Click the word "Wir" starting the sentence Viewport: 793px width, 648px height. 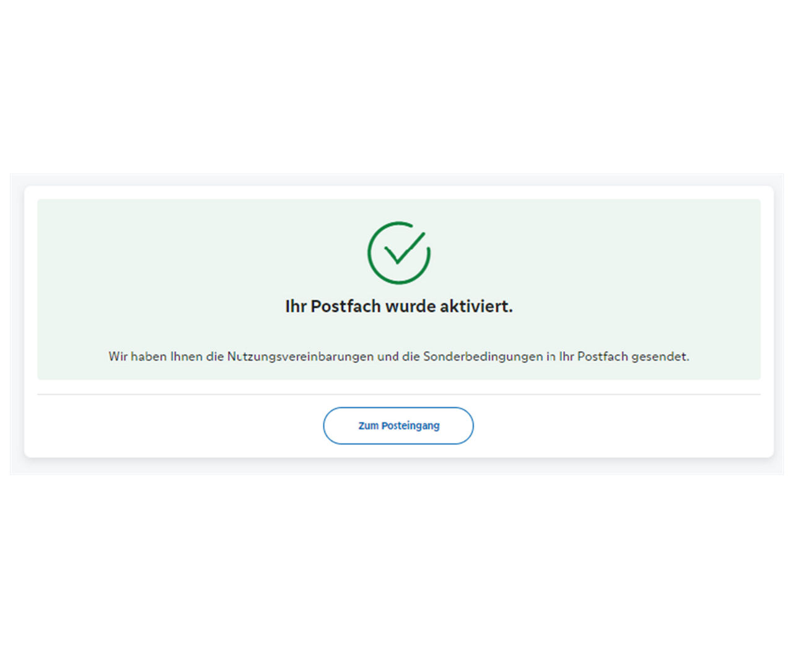coord(118,356)
